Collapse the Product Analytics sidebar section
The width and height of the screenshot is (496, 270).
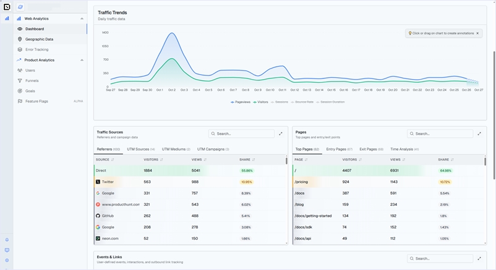pos(82,60)
